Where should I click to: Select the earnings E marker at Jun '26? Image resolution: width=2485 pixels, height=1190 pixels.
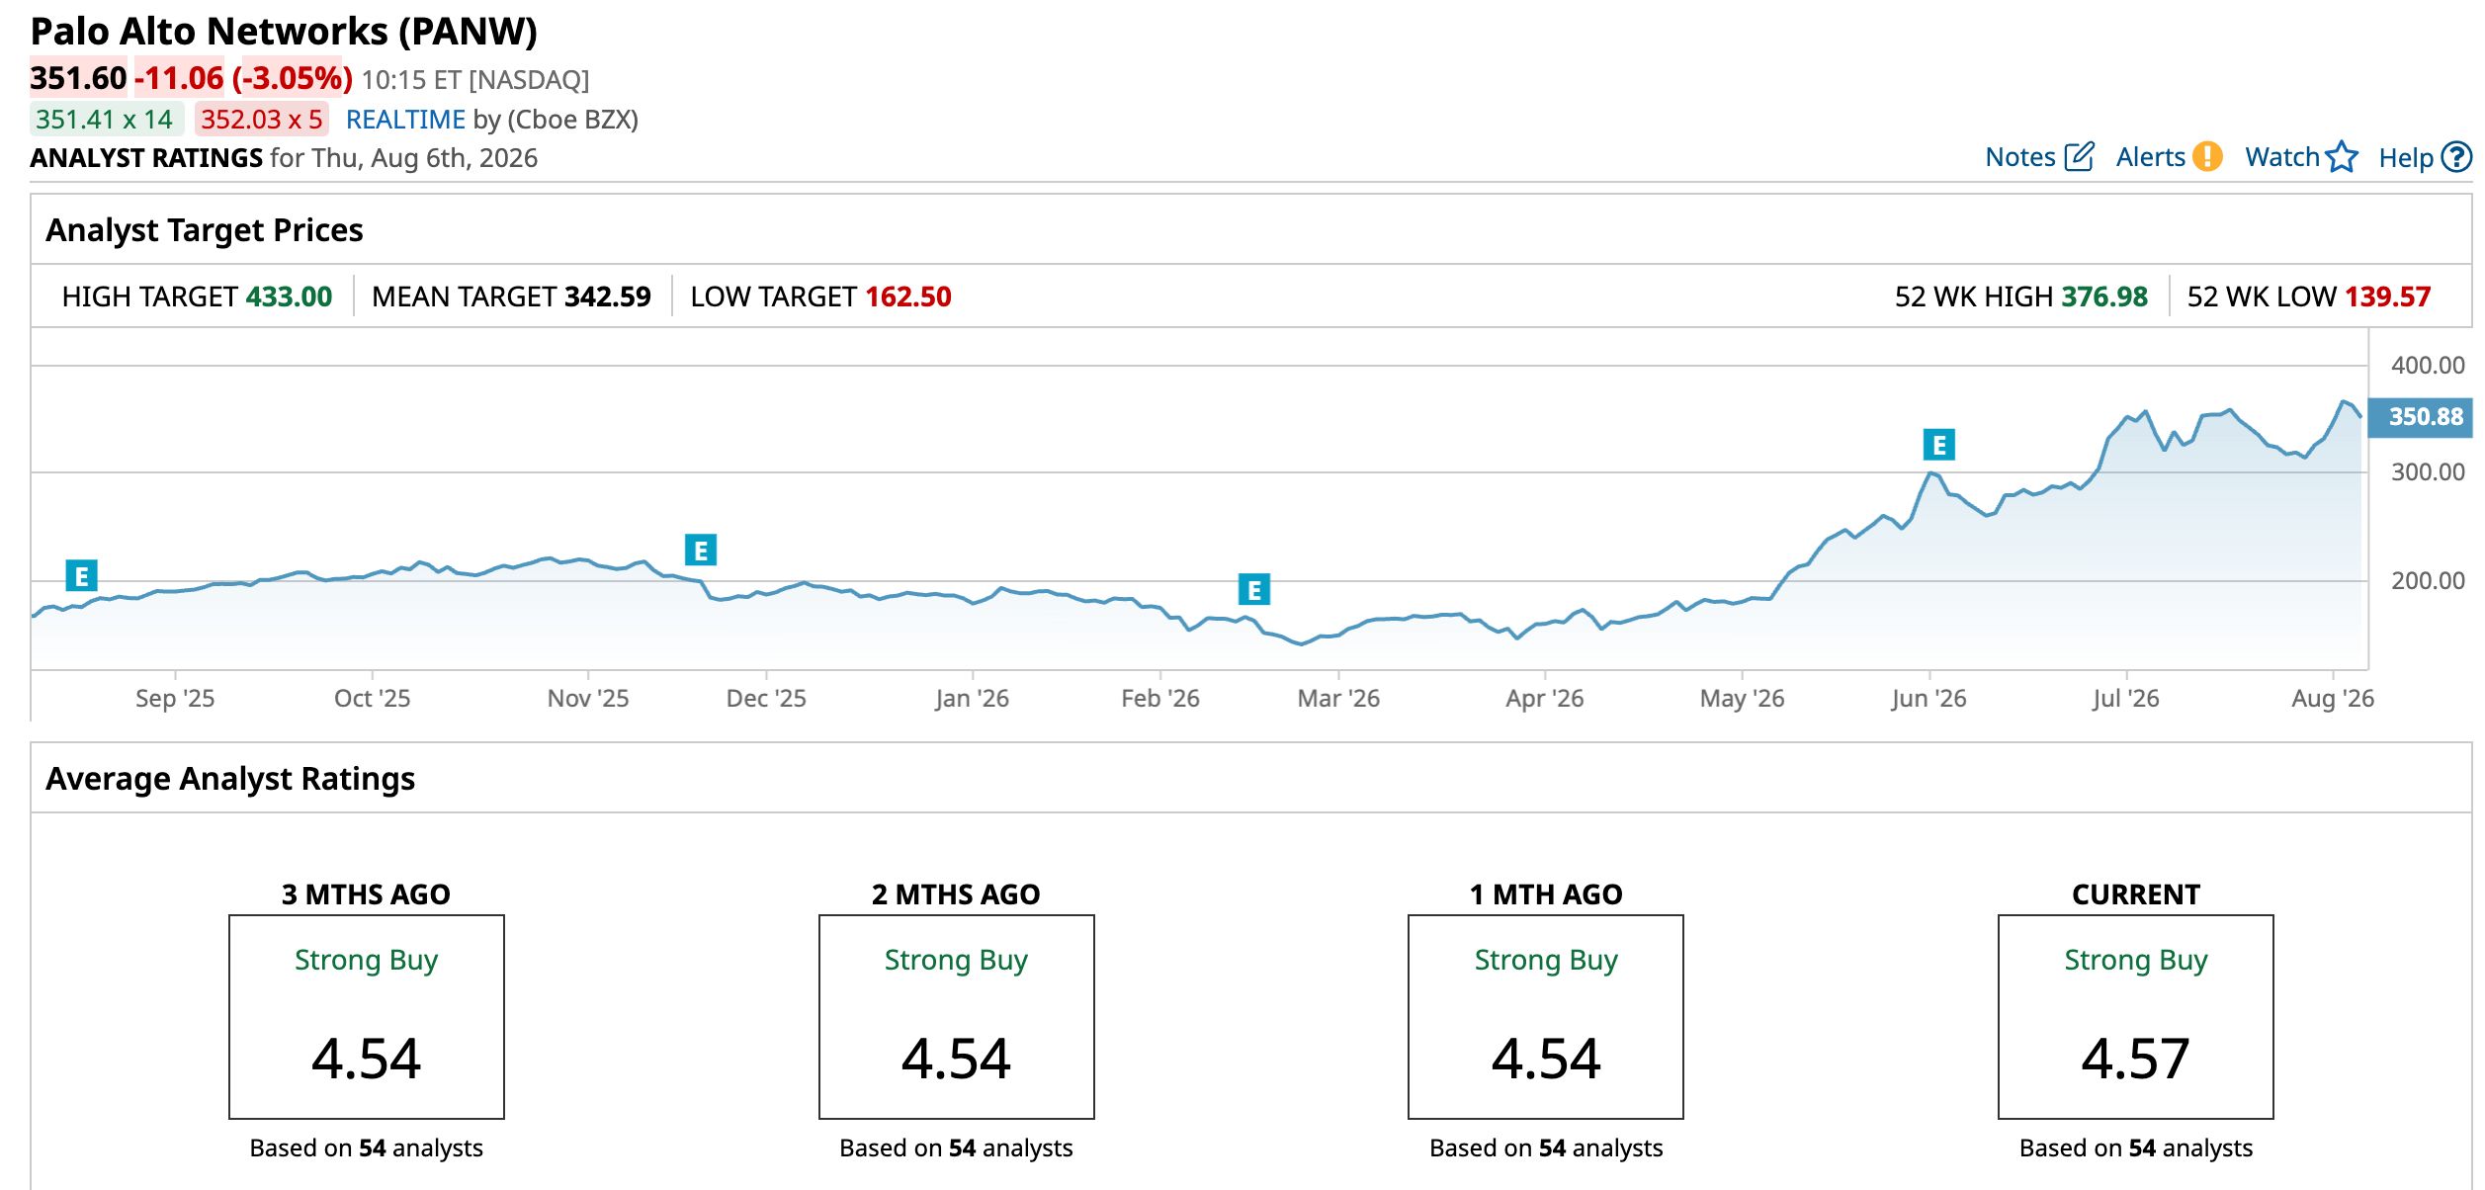coord(1938,445)
